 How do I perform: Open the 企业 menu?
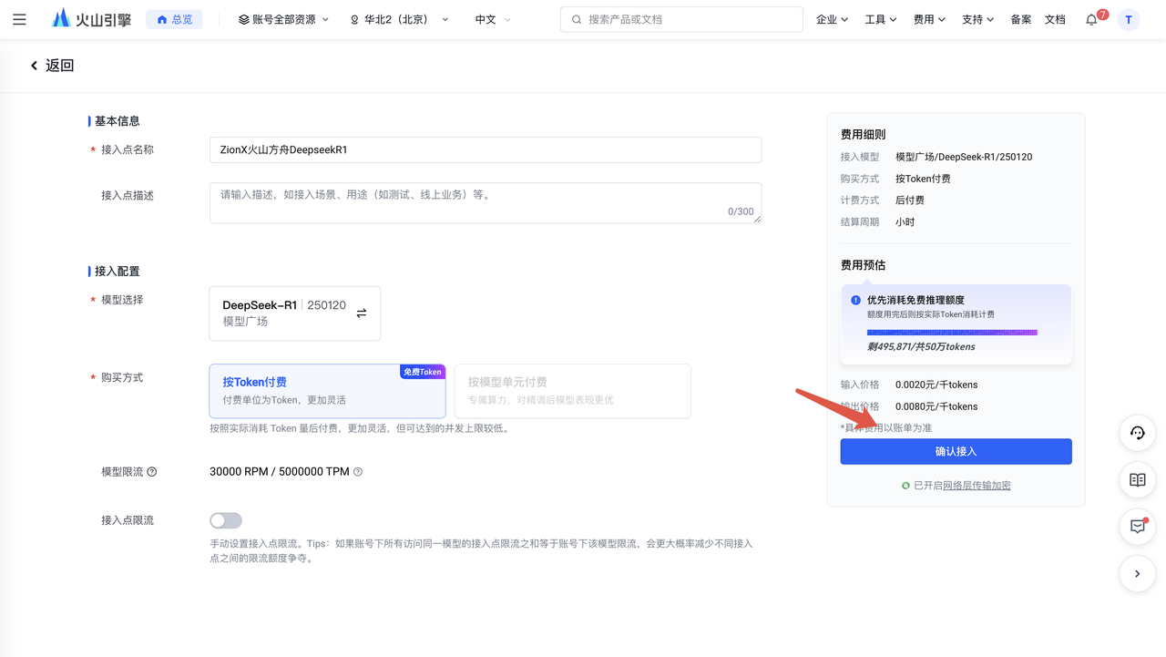click(x=832, y=19)
